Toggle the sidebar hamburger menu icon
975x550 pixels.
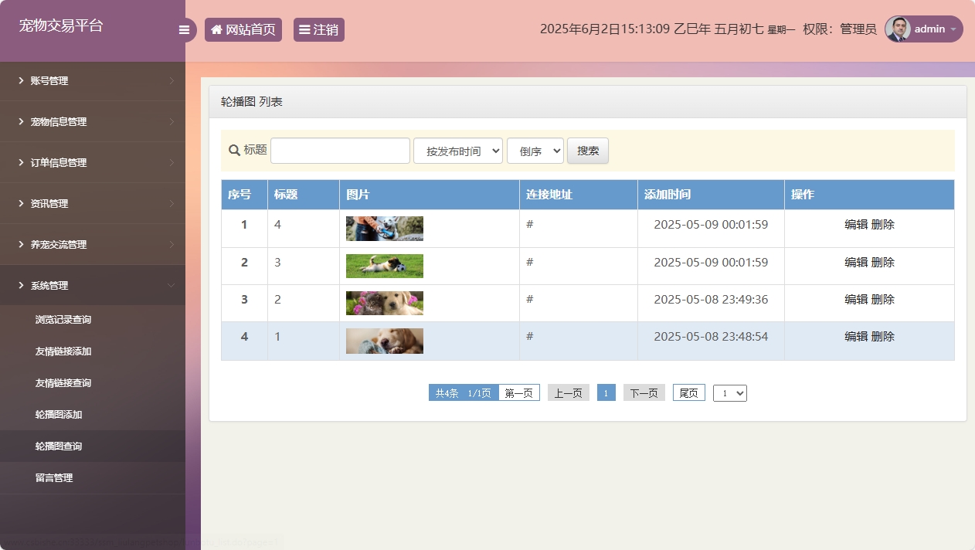(x=184, y=30)
